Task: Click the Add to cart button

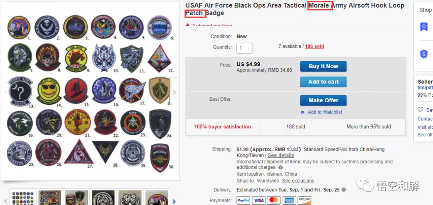Action: (323, 82)
